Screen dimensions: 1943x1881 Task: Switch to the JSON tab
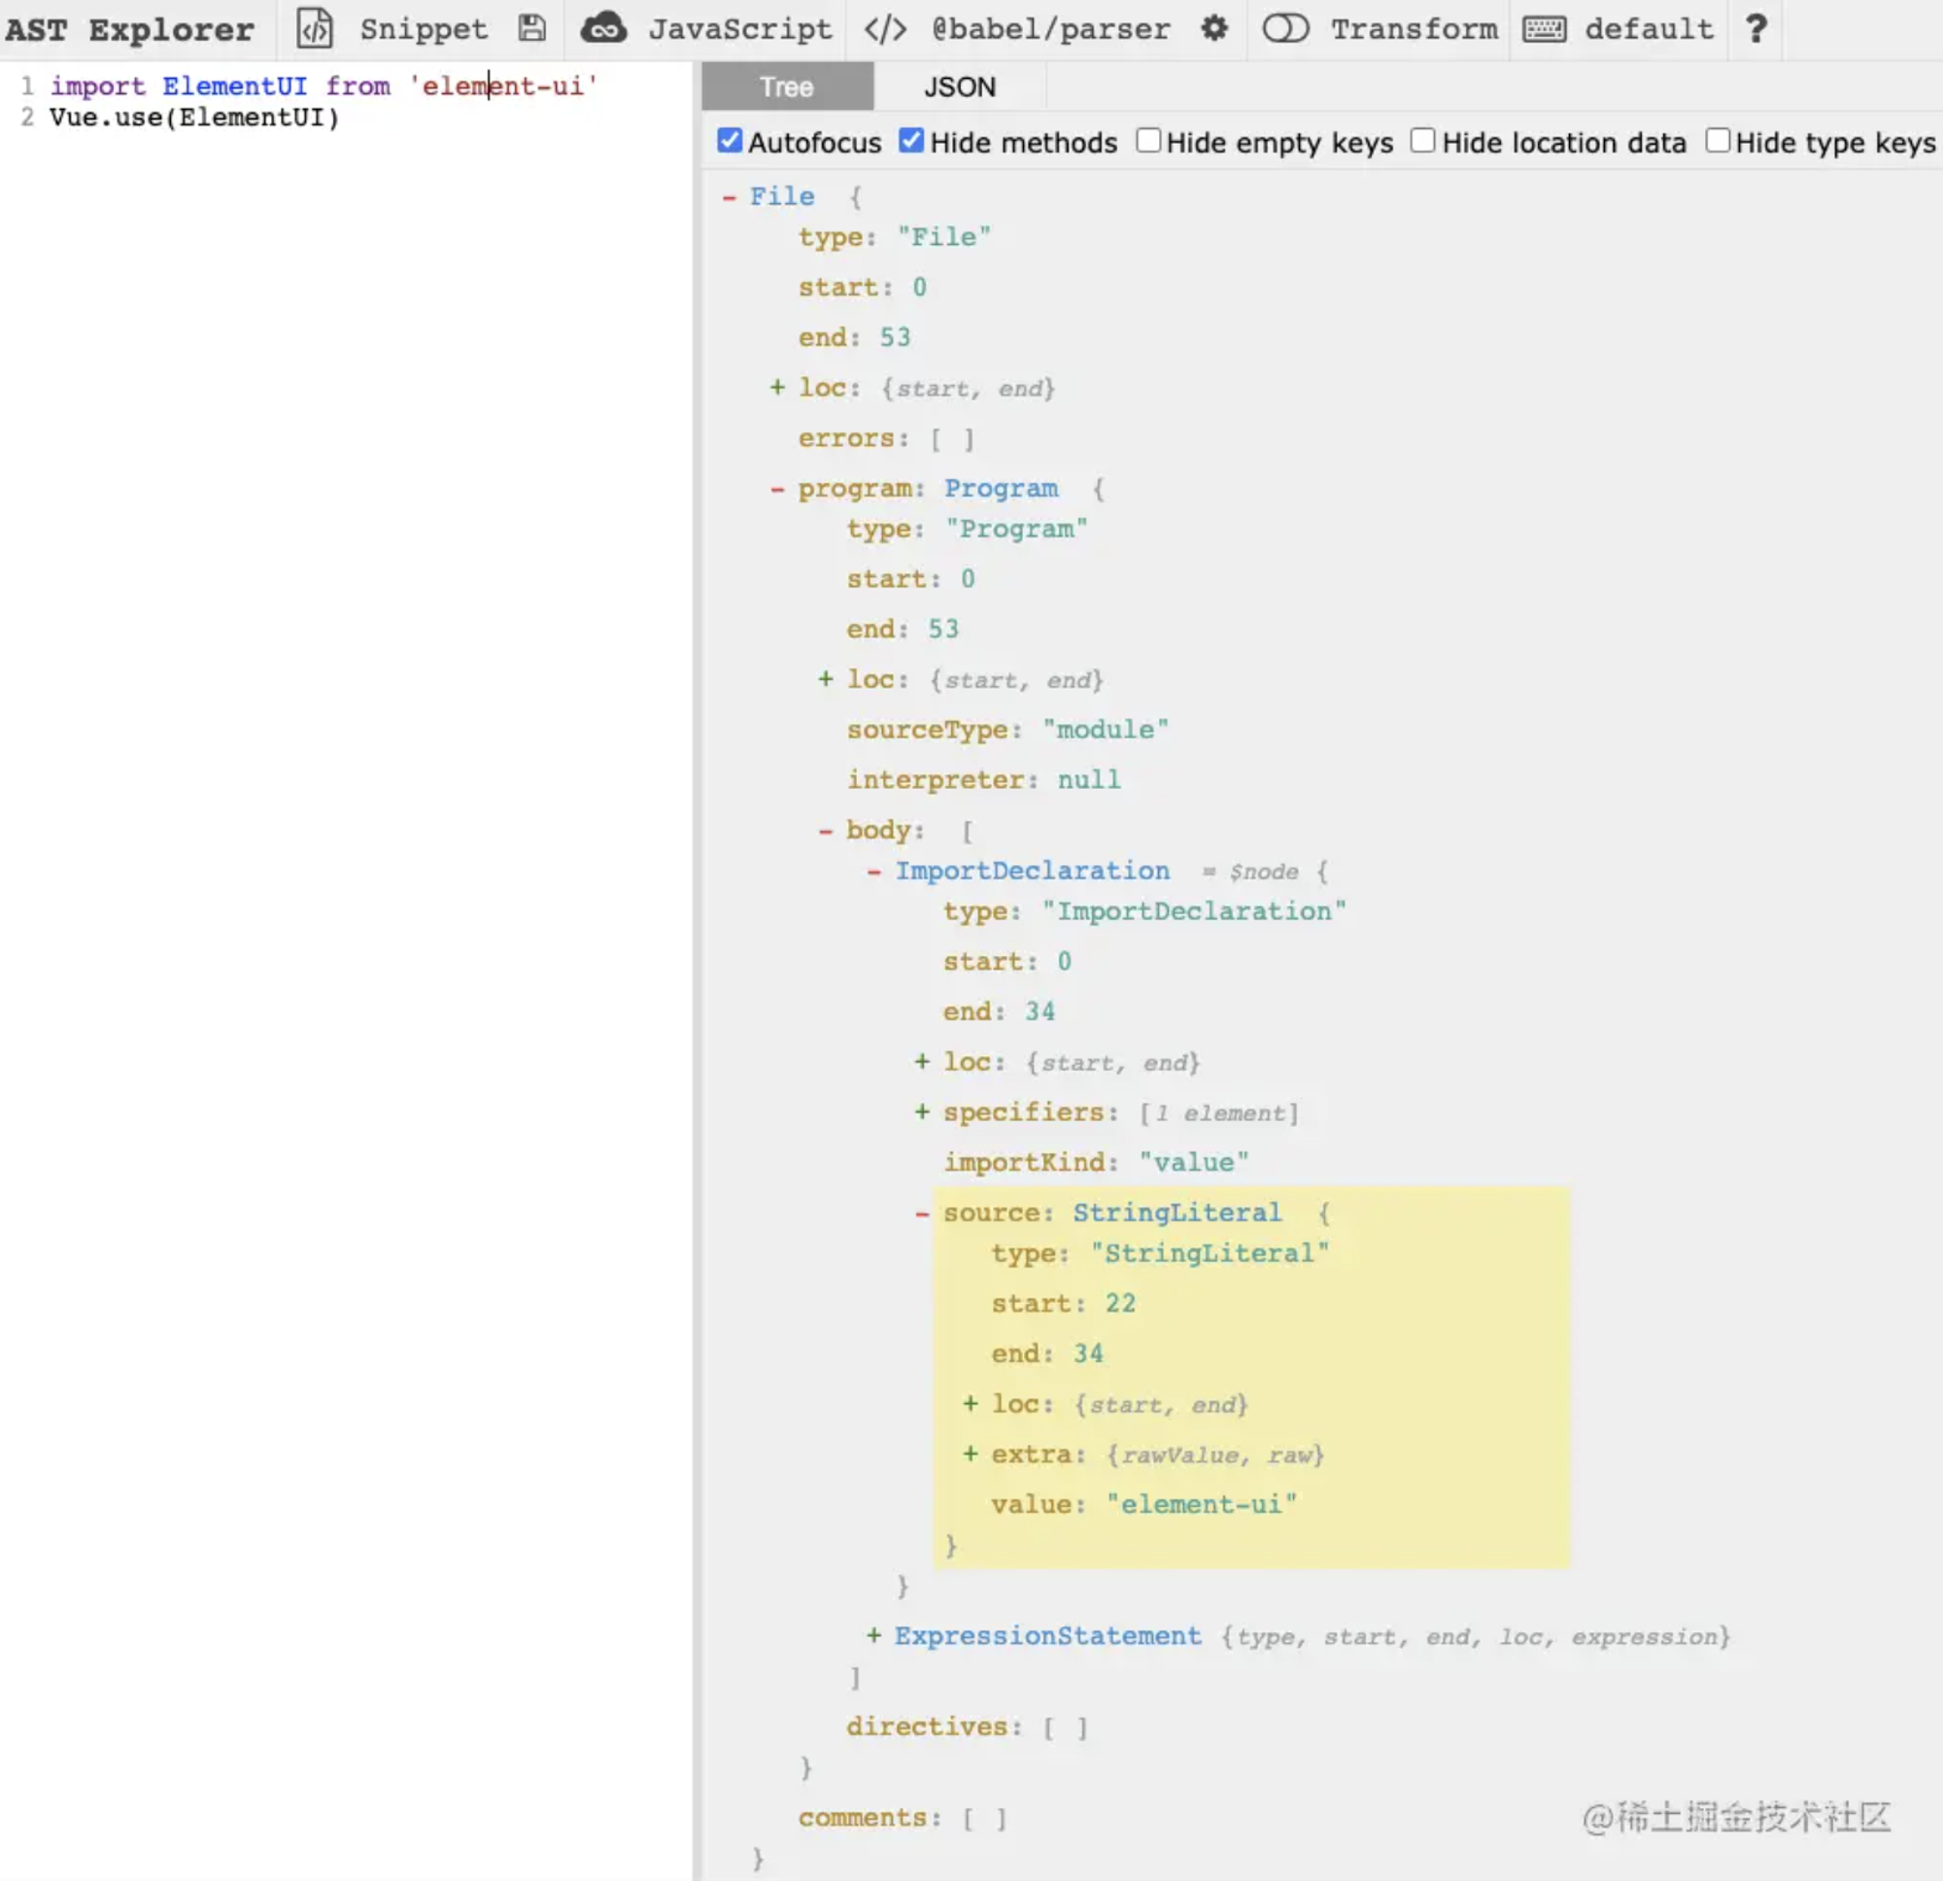(960, 86)
